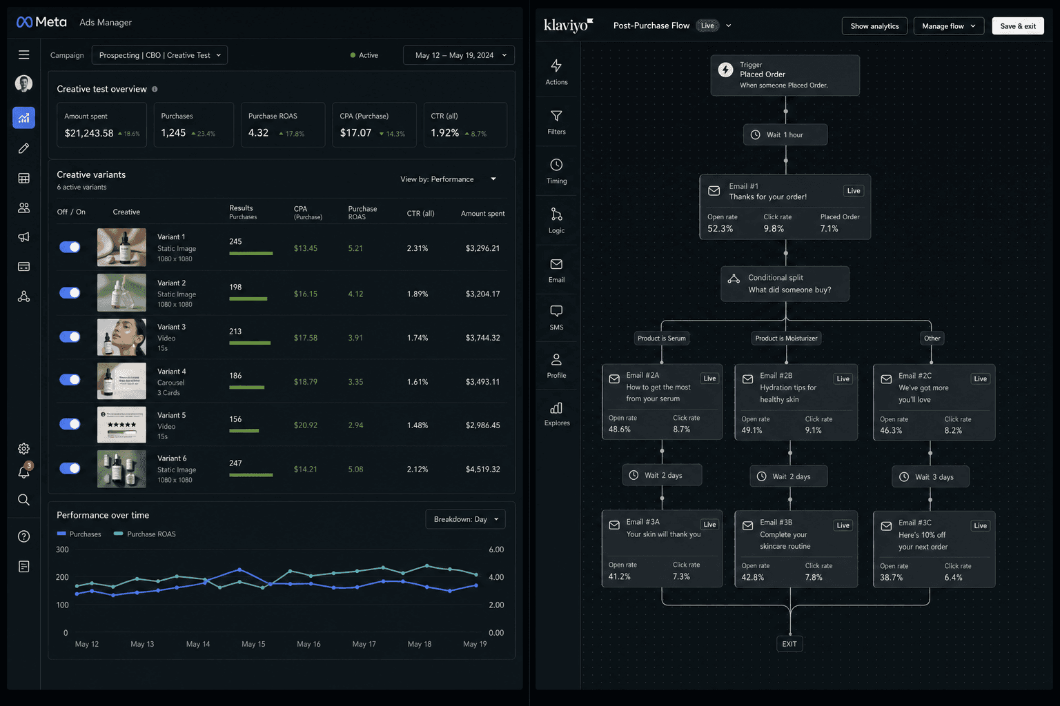
Task: Open the Klaviyo Explores chart panel
Action: 556,414
